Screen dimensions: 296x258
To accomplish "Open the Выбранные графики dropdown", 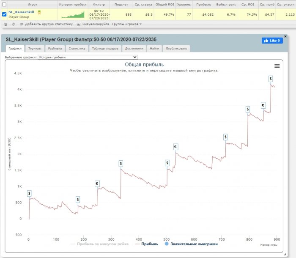I will pos(88,57).
